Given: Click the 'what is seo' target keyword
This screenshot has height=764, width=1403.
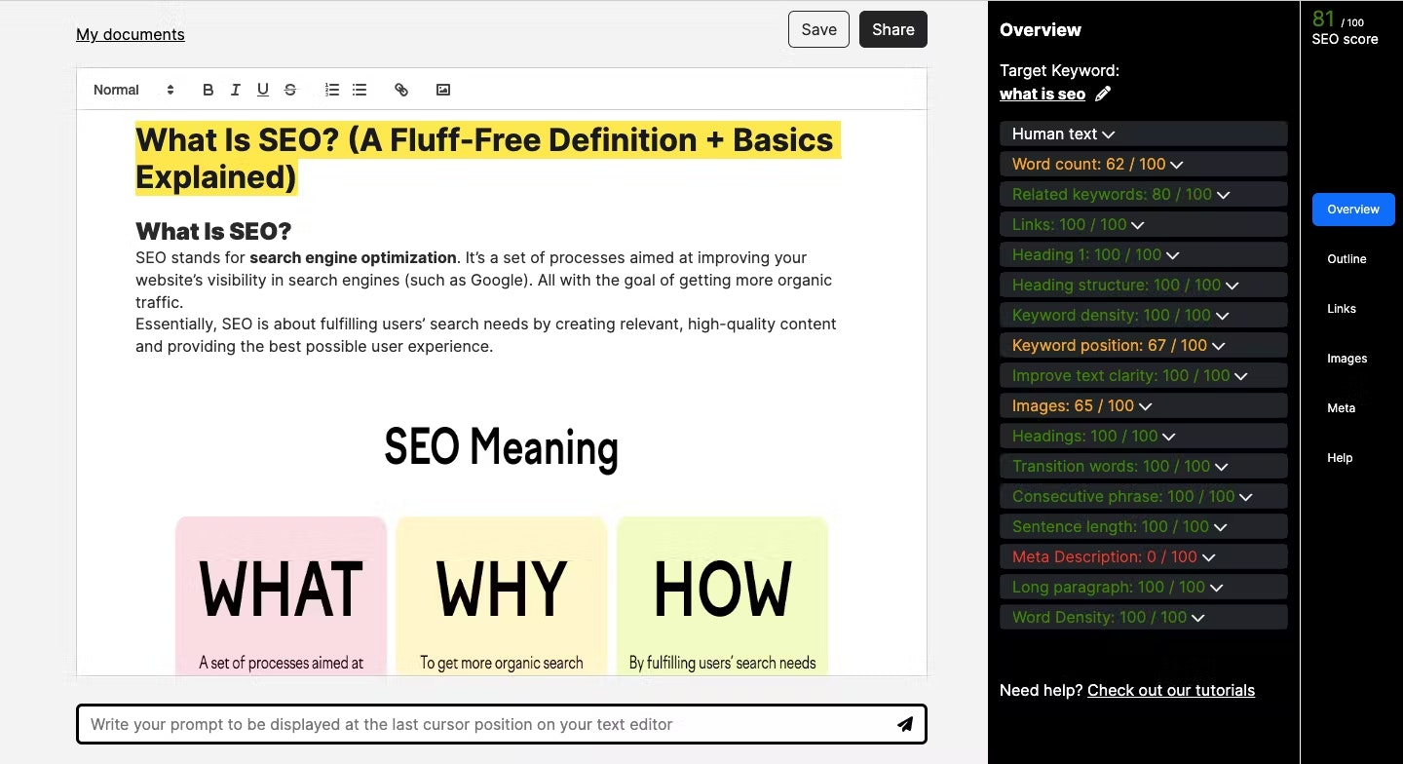Looking at the screenshot, I should pyautogui.click(x=1043, y=94).
